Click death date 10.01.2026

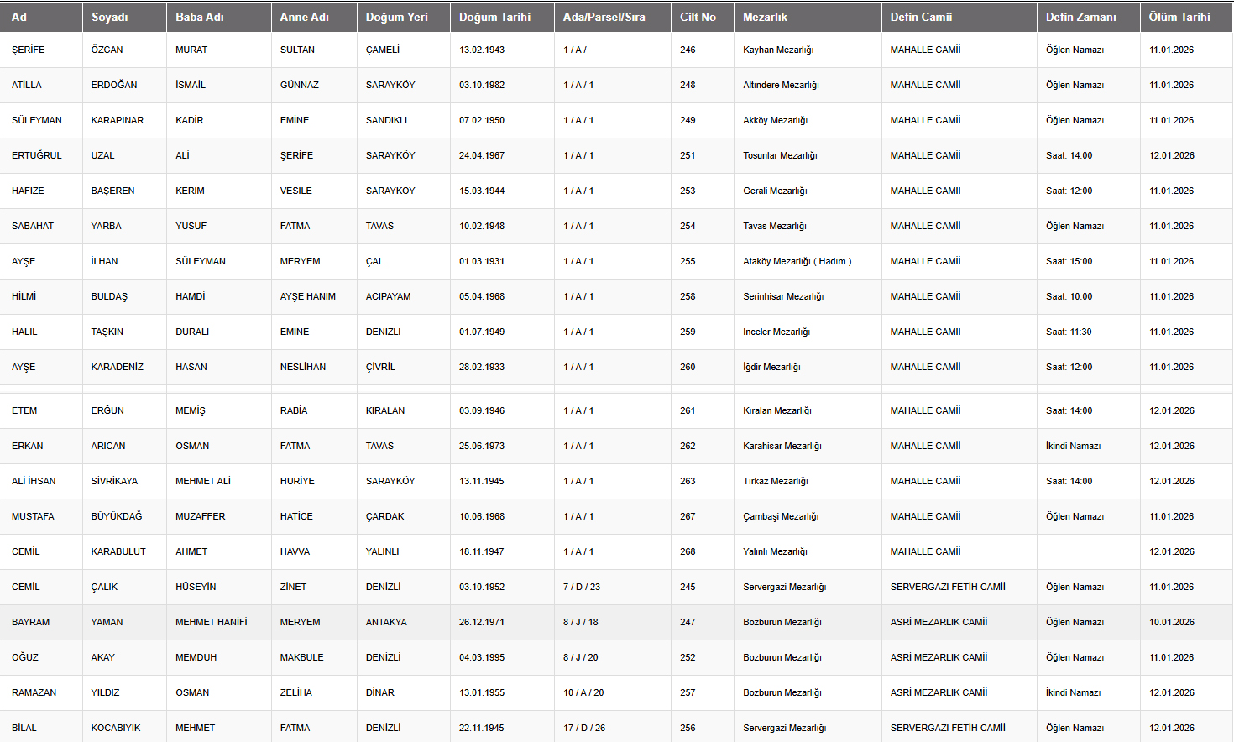pos(1171,622)
